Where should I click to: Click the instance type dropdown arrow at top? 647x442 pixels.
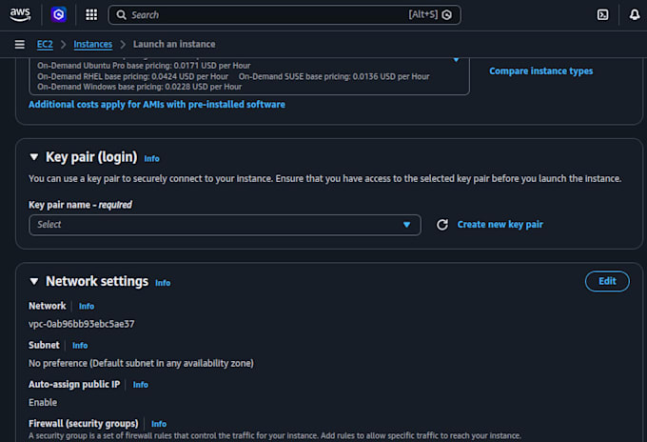pyautogui.click(x=456, y=59)
